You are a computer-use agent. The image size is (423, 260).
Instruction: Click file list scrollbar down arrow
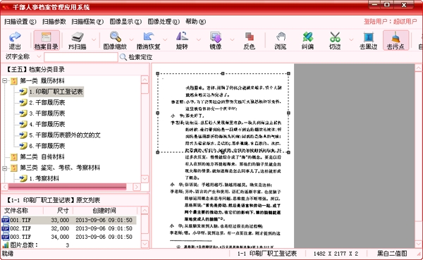click(x=145, y=244)
